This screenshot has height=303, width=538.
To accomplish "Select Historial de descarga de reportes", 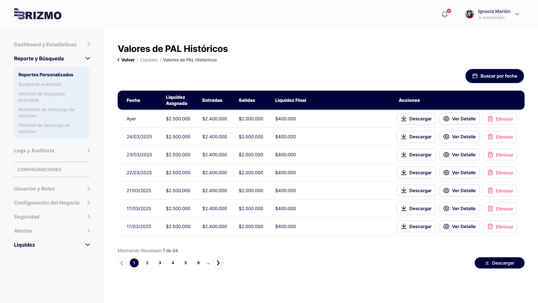I will click(x=44, y=128).
